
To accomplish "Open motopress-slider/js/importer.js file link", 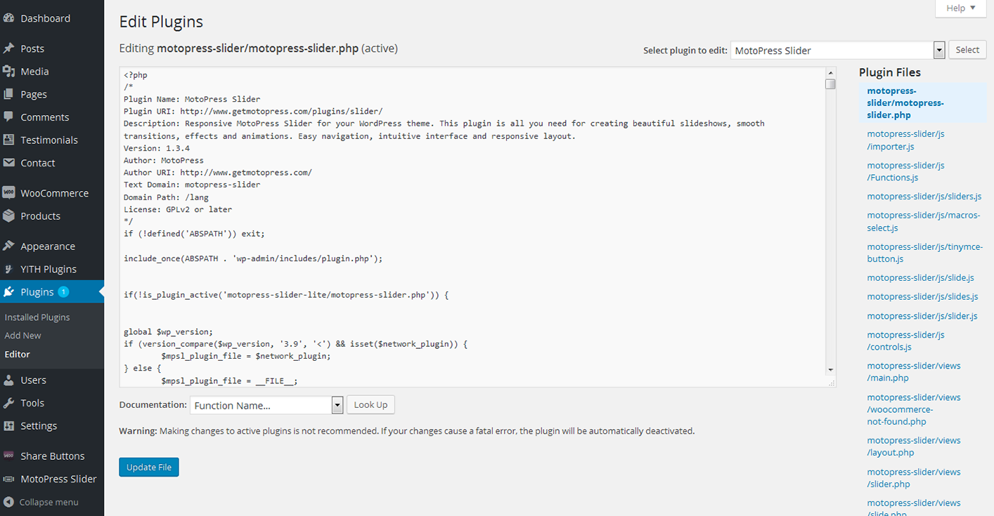I will point(905,140).
